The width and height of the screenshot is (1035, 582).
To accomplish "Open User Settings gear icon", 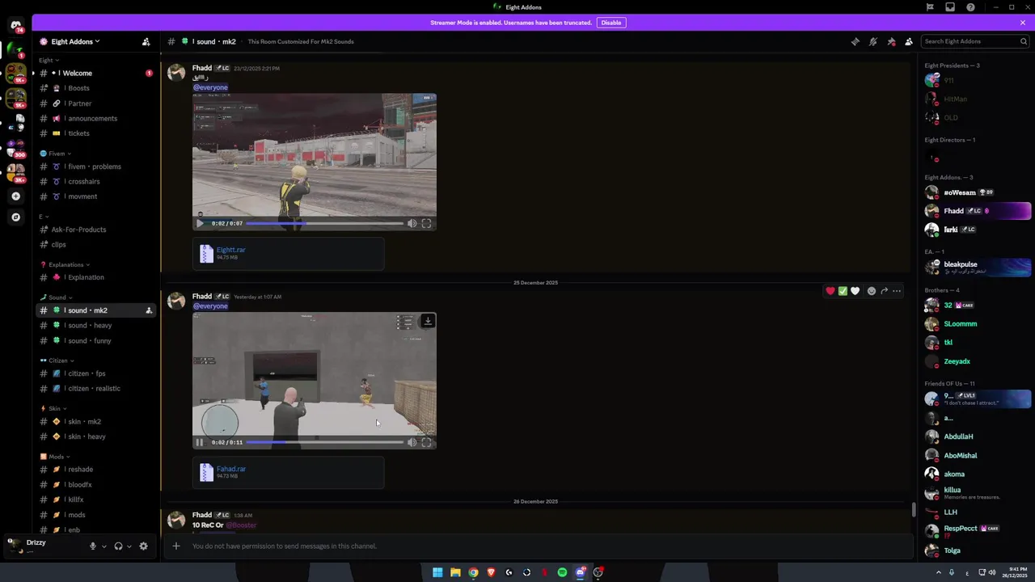I will pyautogui.click(x=143, y=546).
